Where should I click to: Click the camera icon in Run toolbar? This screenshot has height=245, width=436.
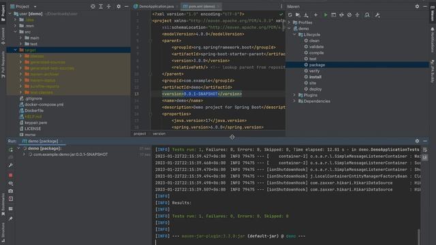point(11,191)
